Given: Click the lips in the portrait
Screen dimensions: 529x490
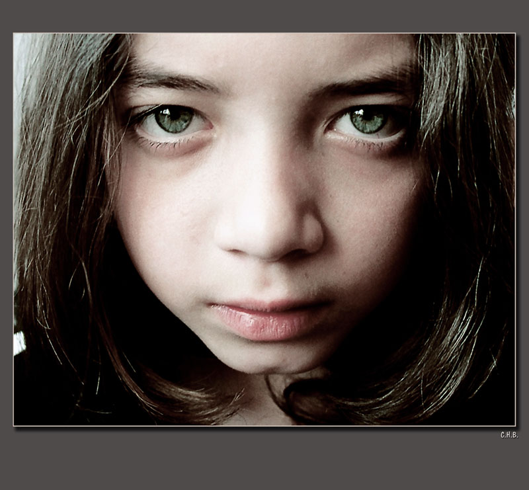Looking at the screenshot, I should tap(268, 316).
